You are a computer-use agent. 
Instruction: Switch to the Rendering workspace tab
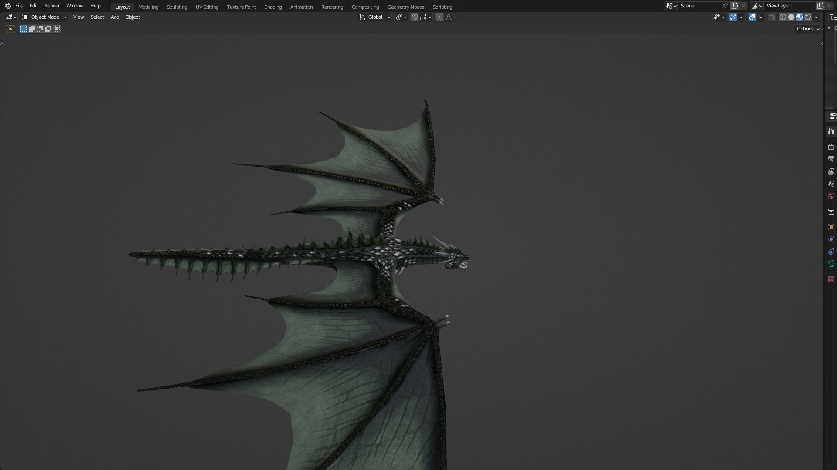click(332, 7)
